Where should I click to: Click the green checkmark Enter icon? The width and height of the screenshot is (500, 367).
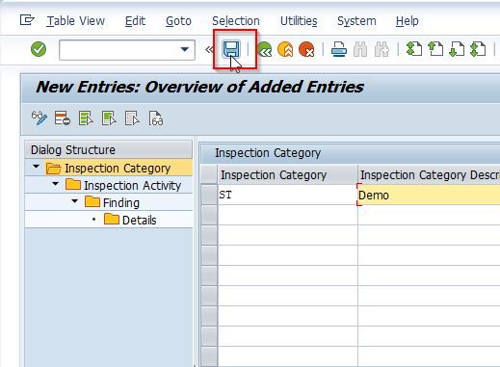click(x=39, y=49)
